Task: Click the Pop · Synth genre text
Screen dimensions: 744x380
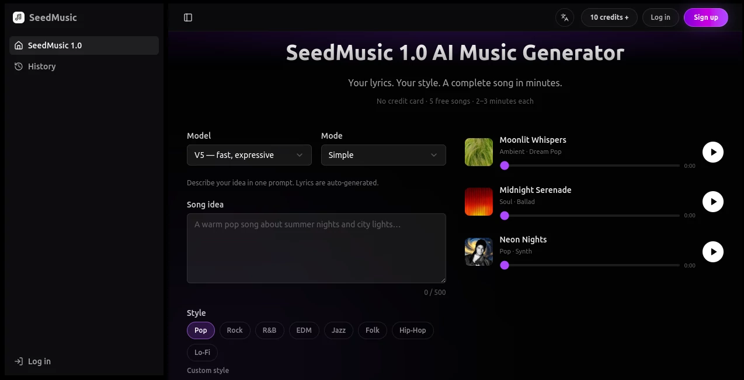Action: [x=516, y=251]
